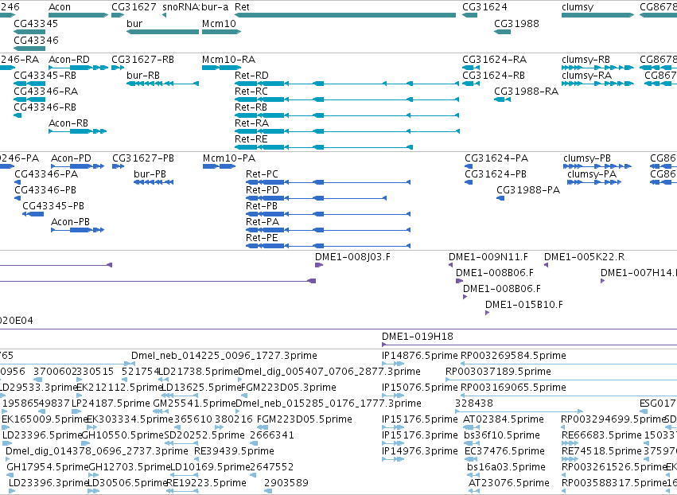Click the Acon gene glyph
677x495 pixels.
click(x=78, y=15)
